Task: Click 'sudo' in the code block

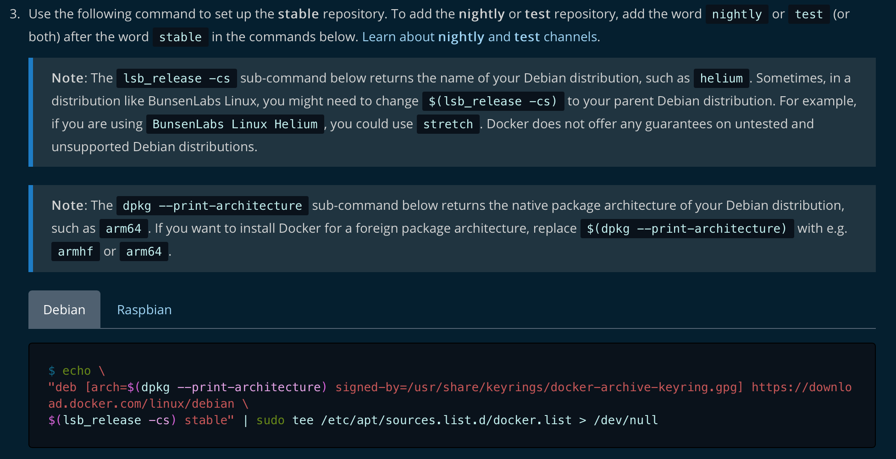Action: click(x=270, y=420)
